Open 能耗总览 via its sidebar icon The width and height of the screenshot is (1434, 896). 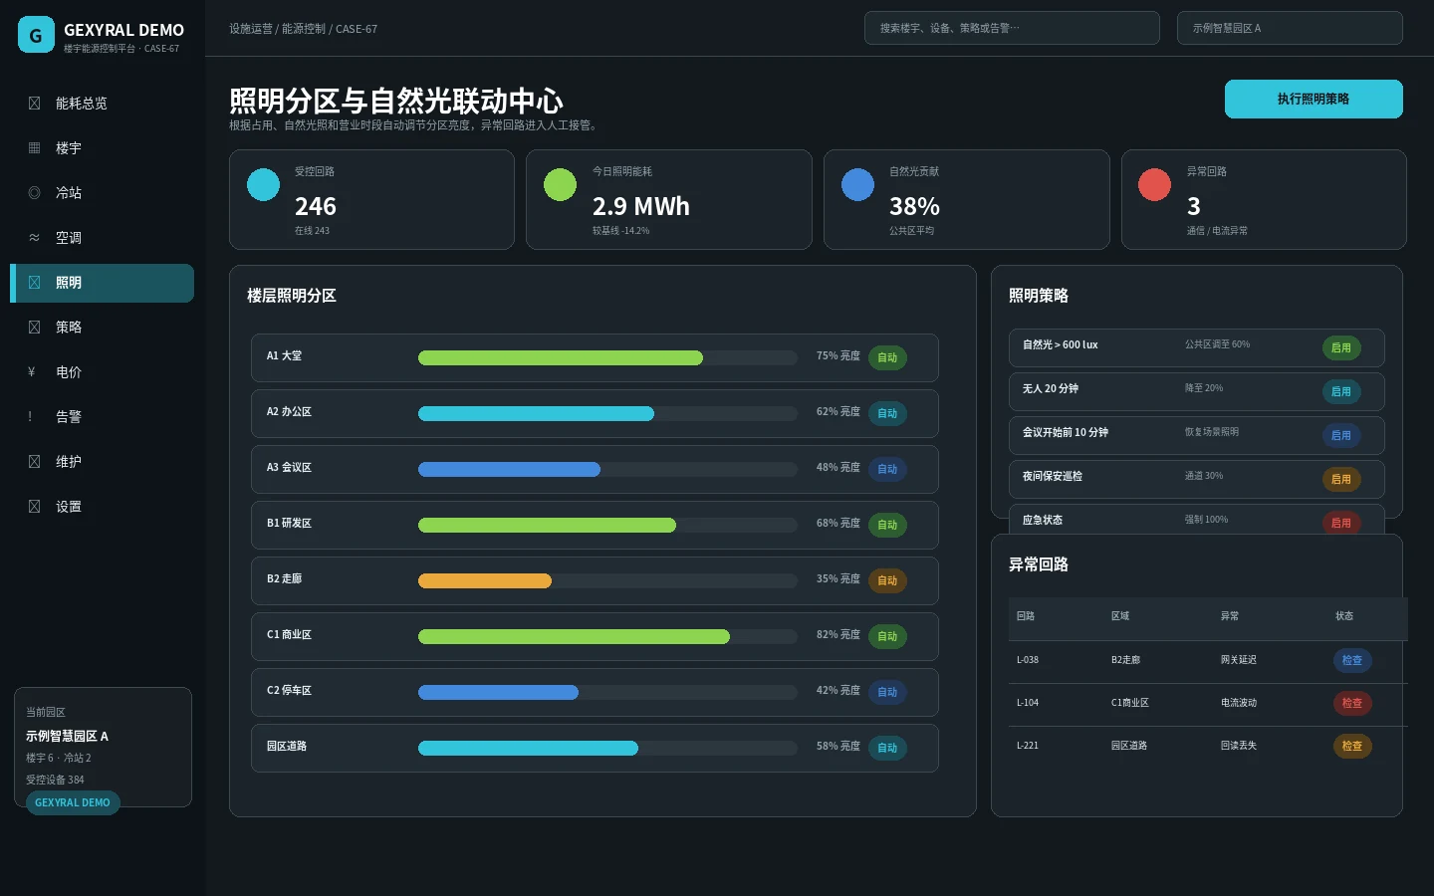(x=34, y=104)
